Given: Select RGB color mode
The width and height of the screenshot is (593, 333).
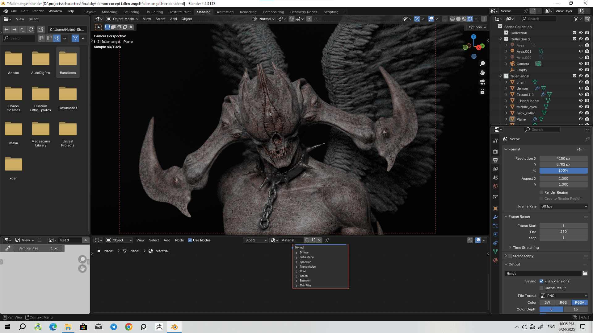Looking at the screenshot, I should 563,302.
